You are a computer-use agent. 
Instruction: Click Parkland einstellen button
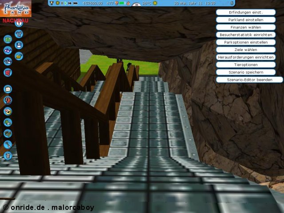tap(246, 20)
